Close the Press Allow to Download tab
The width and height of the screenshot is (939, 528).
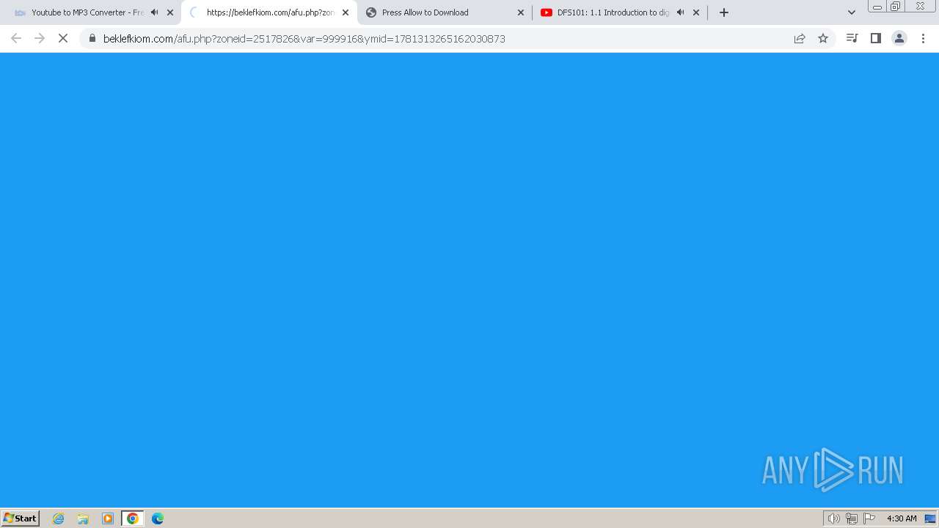(x=521, y=12)
